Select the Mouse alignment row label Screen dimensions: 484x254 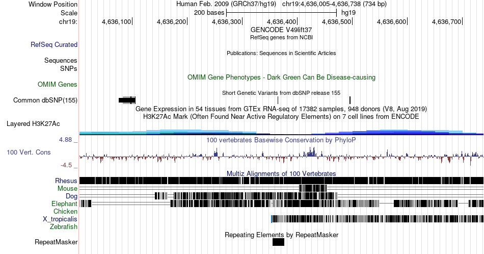coord(67,189)
